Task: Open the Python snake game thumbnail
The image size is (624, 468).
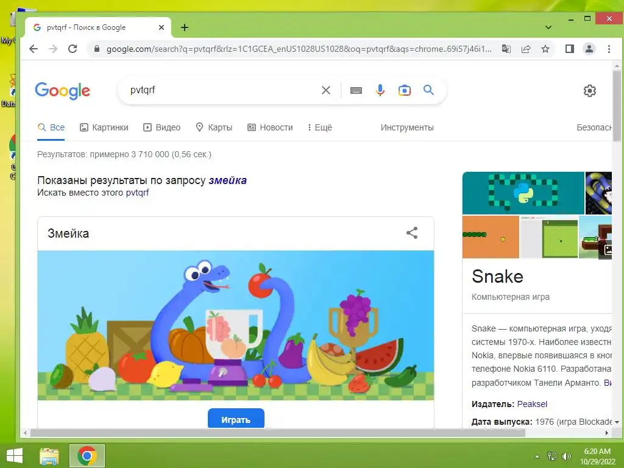Action: 523,193
